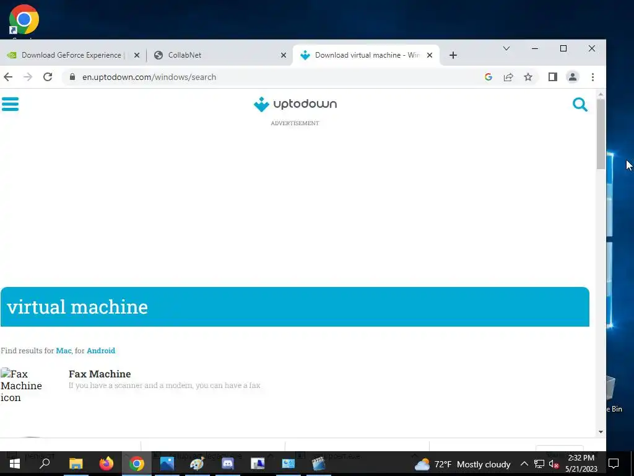Open the notification center icon

[x=614, y=464]
